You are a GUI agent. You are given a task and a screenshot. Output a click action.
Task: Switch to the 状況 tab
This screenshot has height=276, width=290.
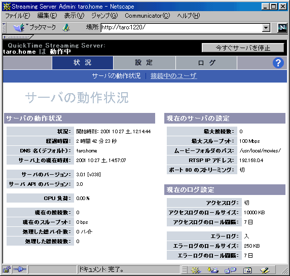coord(83,63)
